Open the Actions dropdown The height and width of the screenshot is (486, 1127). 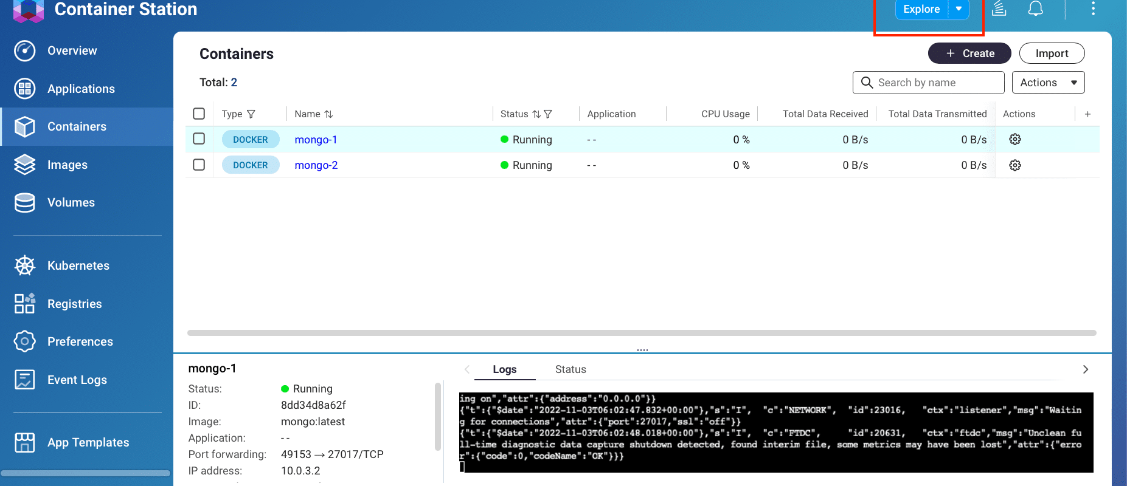[1048, 83]
